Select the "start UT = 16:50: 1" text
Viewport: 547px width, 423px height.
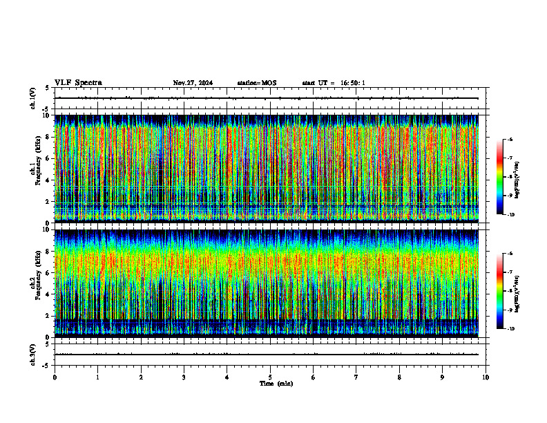pos(334,83)
